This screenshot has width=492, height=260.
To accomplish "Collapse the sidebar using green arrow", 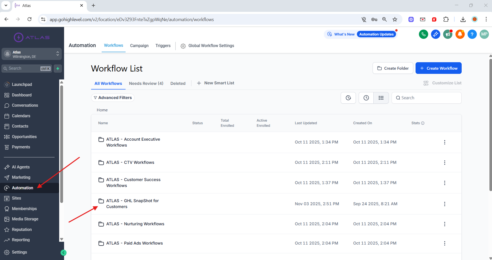I will tap(63, 253).
